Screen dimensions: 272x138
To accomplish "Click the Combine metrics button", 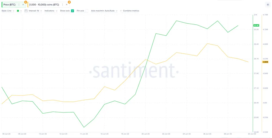I will [131, 11].
